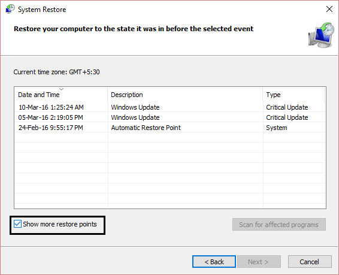Click the Next button
Screen dimensions: 339x275
pos(259,262)
